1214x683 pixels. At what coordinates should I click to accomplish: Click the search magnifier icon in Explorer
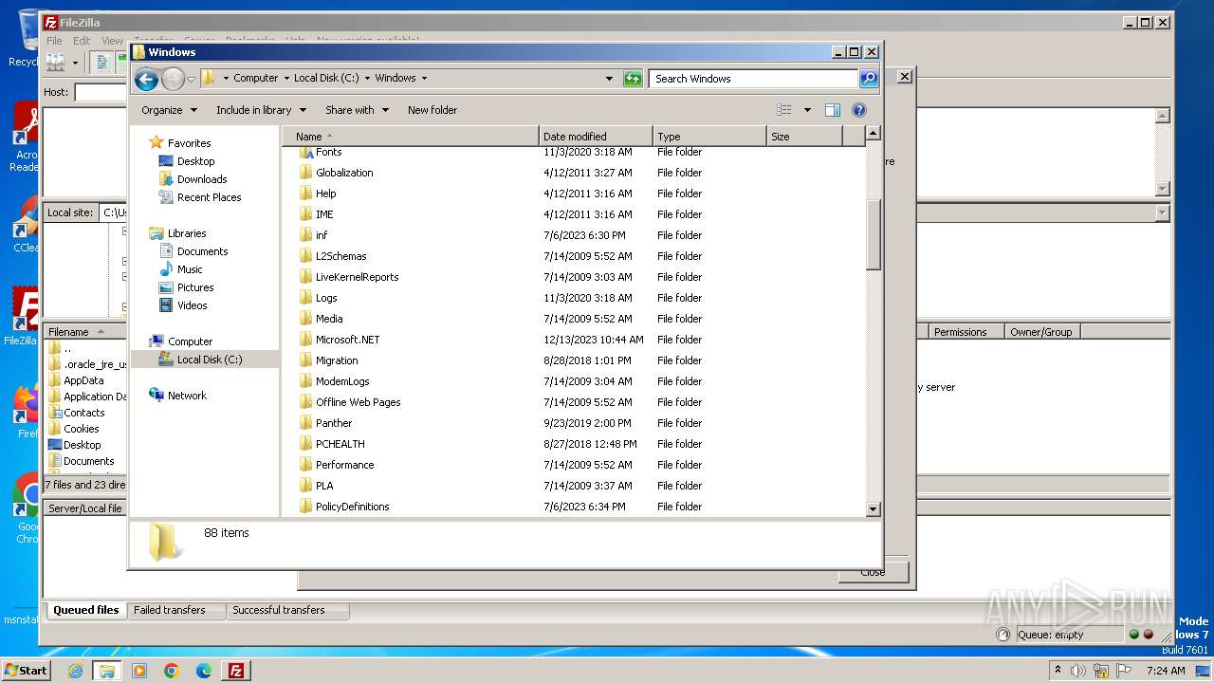click(x=869, y=79)
